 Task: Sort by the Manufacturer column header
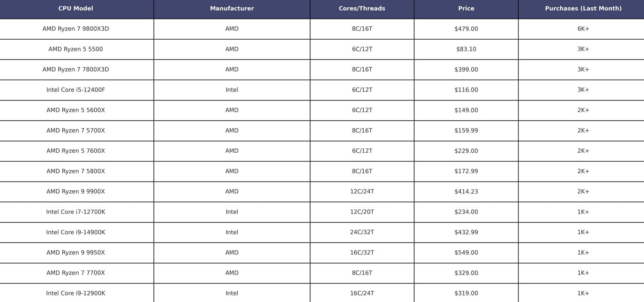coord(232,9)
